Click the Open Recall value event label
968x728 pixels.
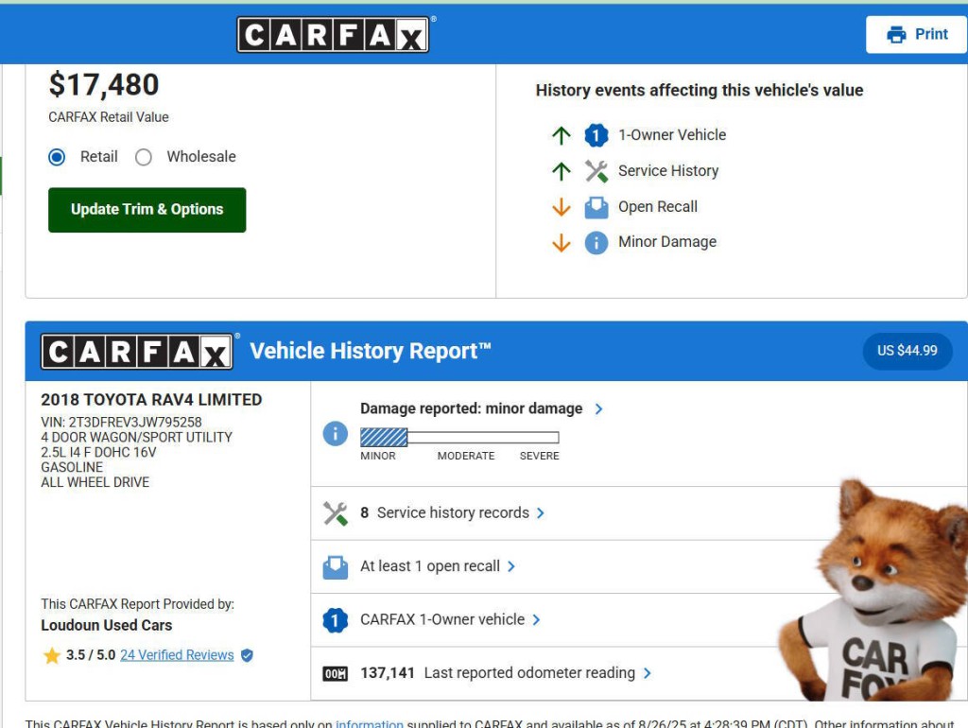pyautogui.click(x=658, y=207)
